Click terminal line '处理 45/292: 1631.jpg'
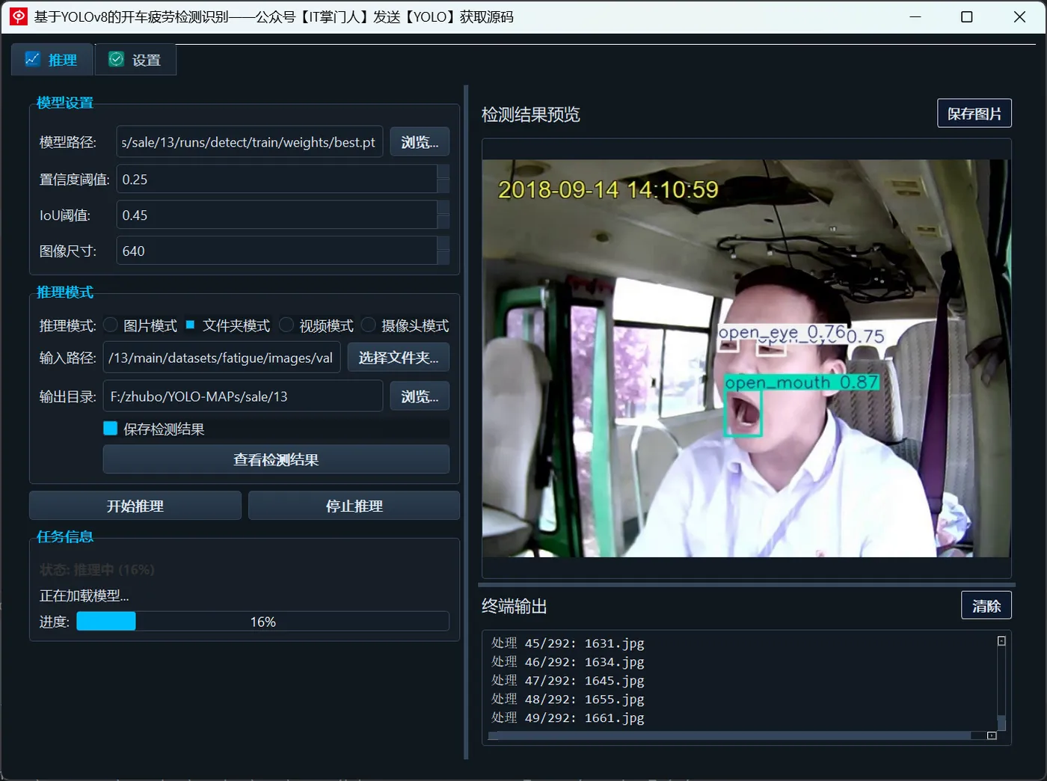The height and width of the screenshot is (781, 1047). point(568,643)
